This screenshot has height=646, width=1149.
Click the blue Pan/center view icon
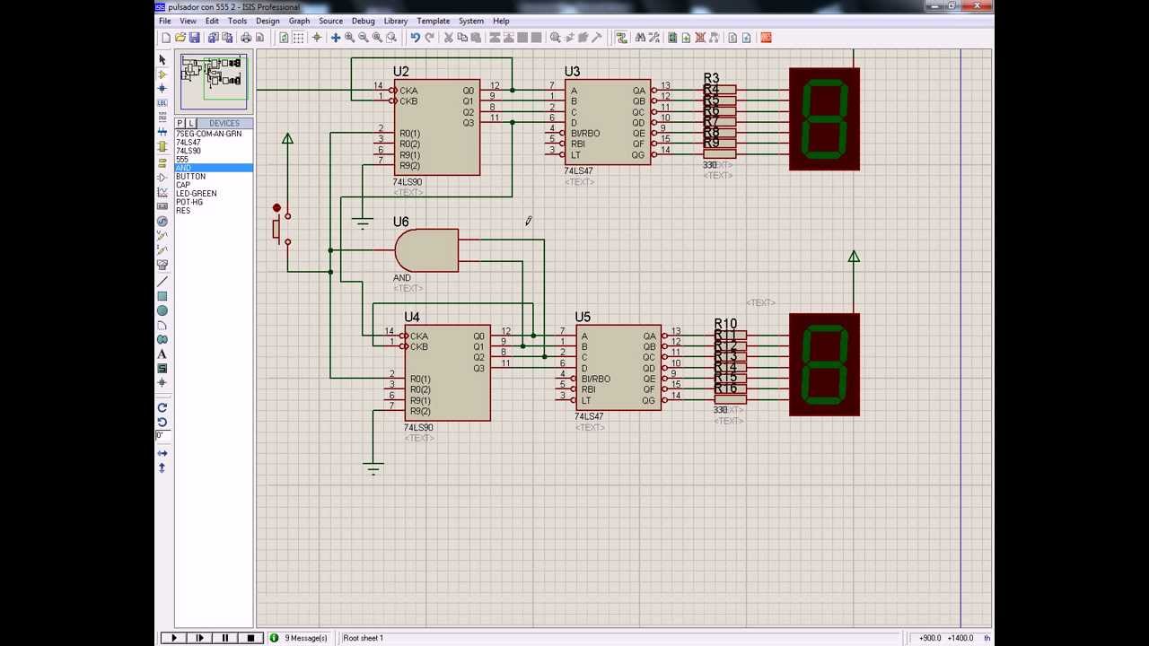[336, 38]
